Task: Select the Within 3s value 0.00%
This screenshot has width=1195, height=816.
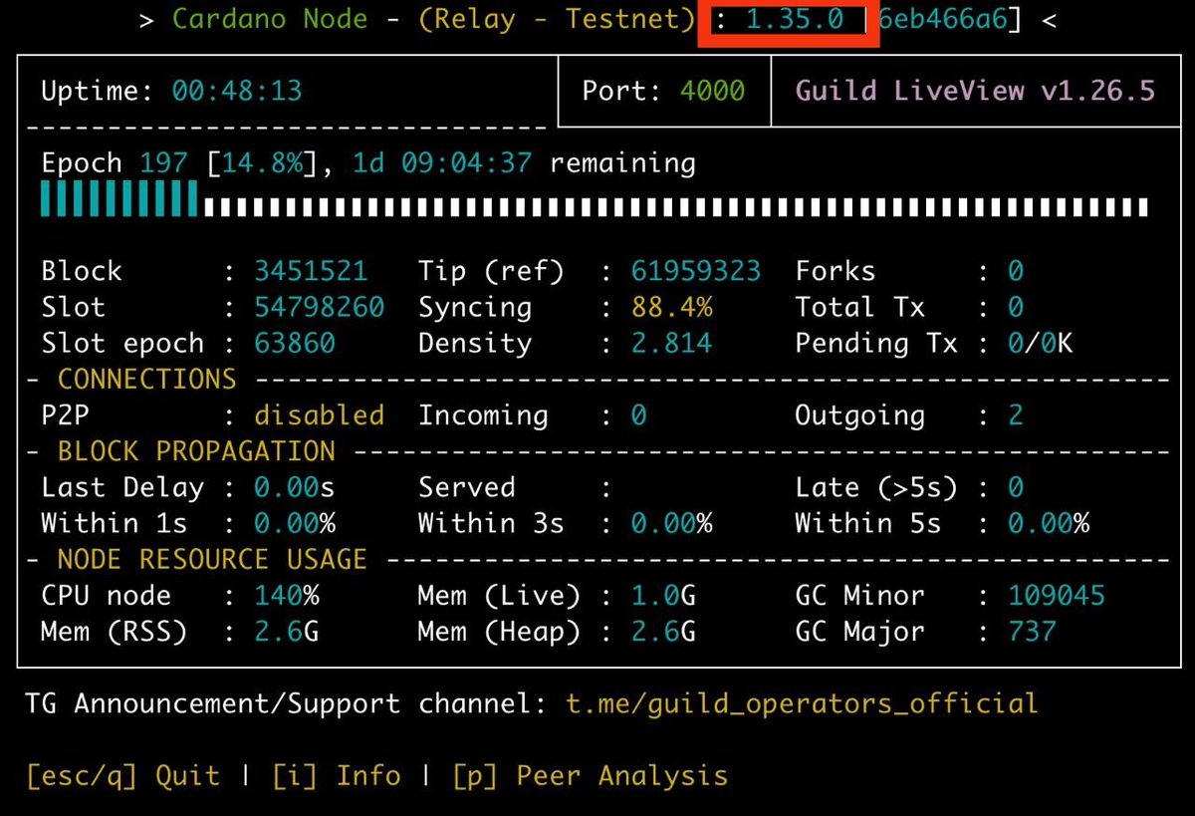Action: point(672,523)
